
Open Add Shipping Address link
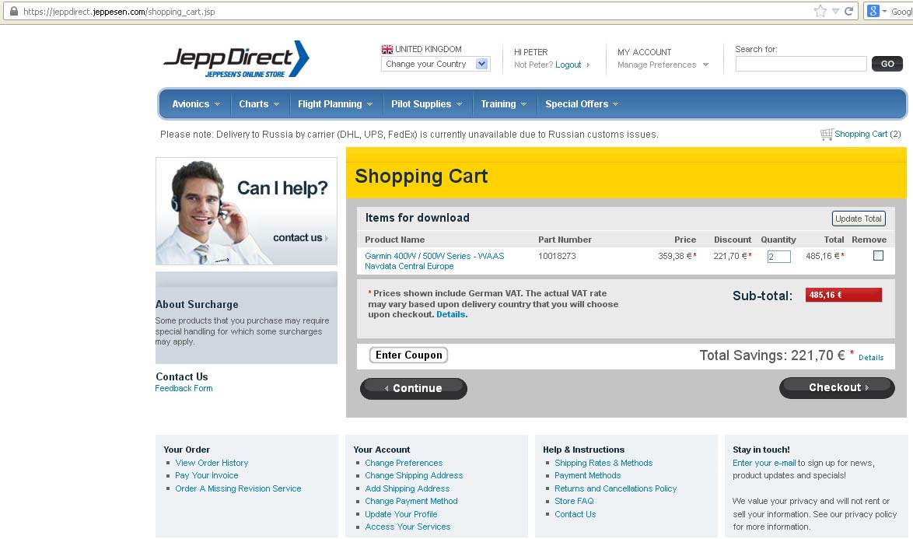click(407, 488)
